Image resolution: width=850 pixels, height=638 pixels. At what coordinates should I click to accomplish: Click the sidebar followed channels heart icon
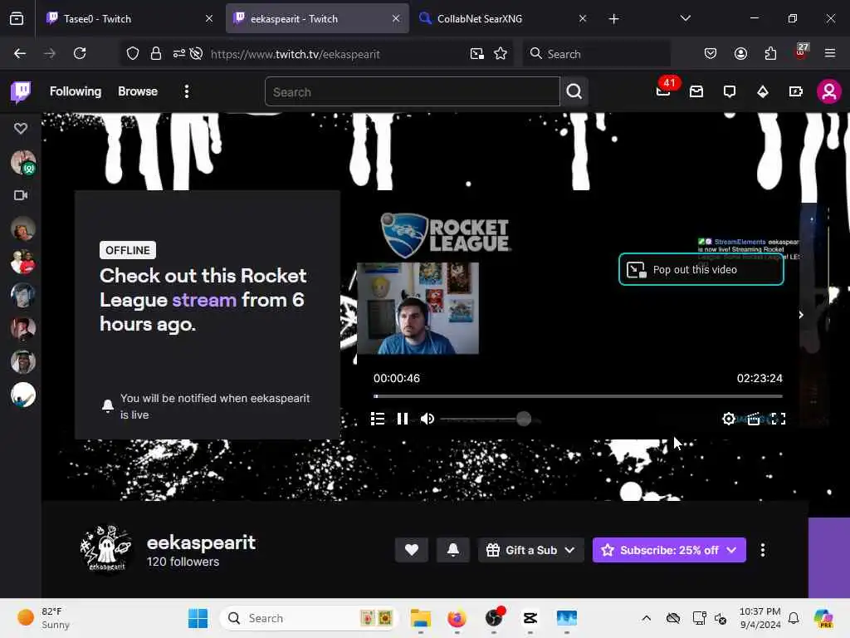[x=21, y=128]
